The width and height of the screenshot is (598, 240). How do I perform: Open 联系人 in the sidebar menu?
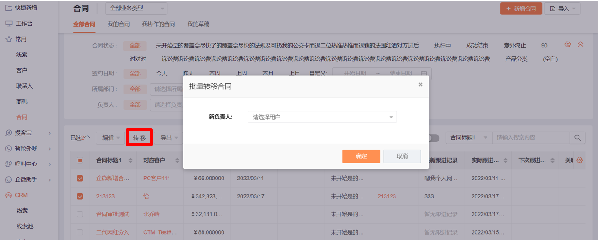(24, 86)
